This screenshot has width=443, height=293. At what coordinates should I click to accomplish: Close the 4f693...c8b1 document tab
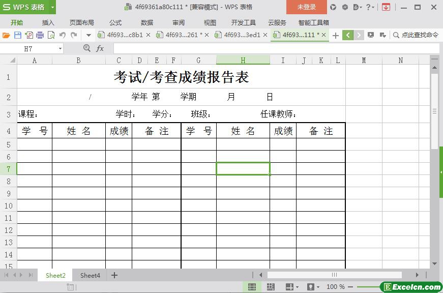[148, 35]
